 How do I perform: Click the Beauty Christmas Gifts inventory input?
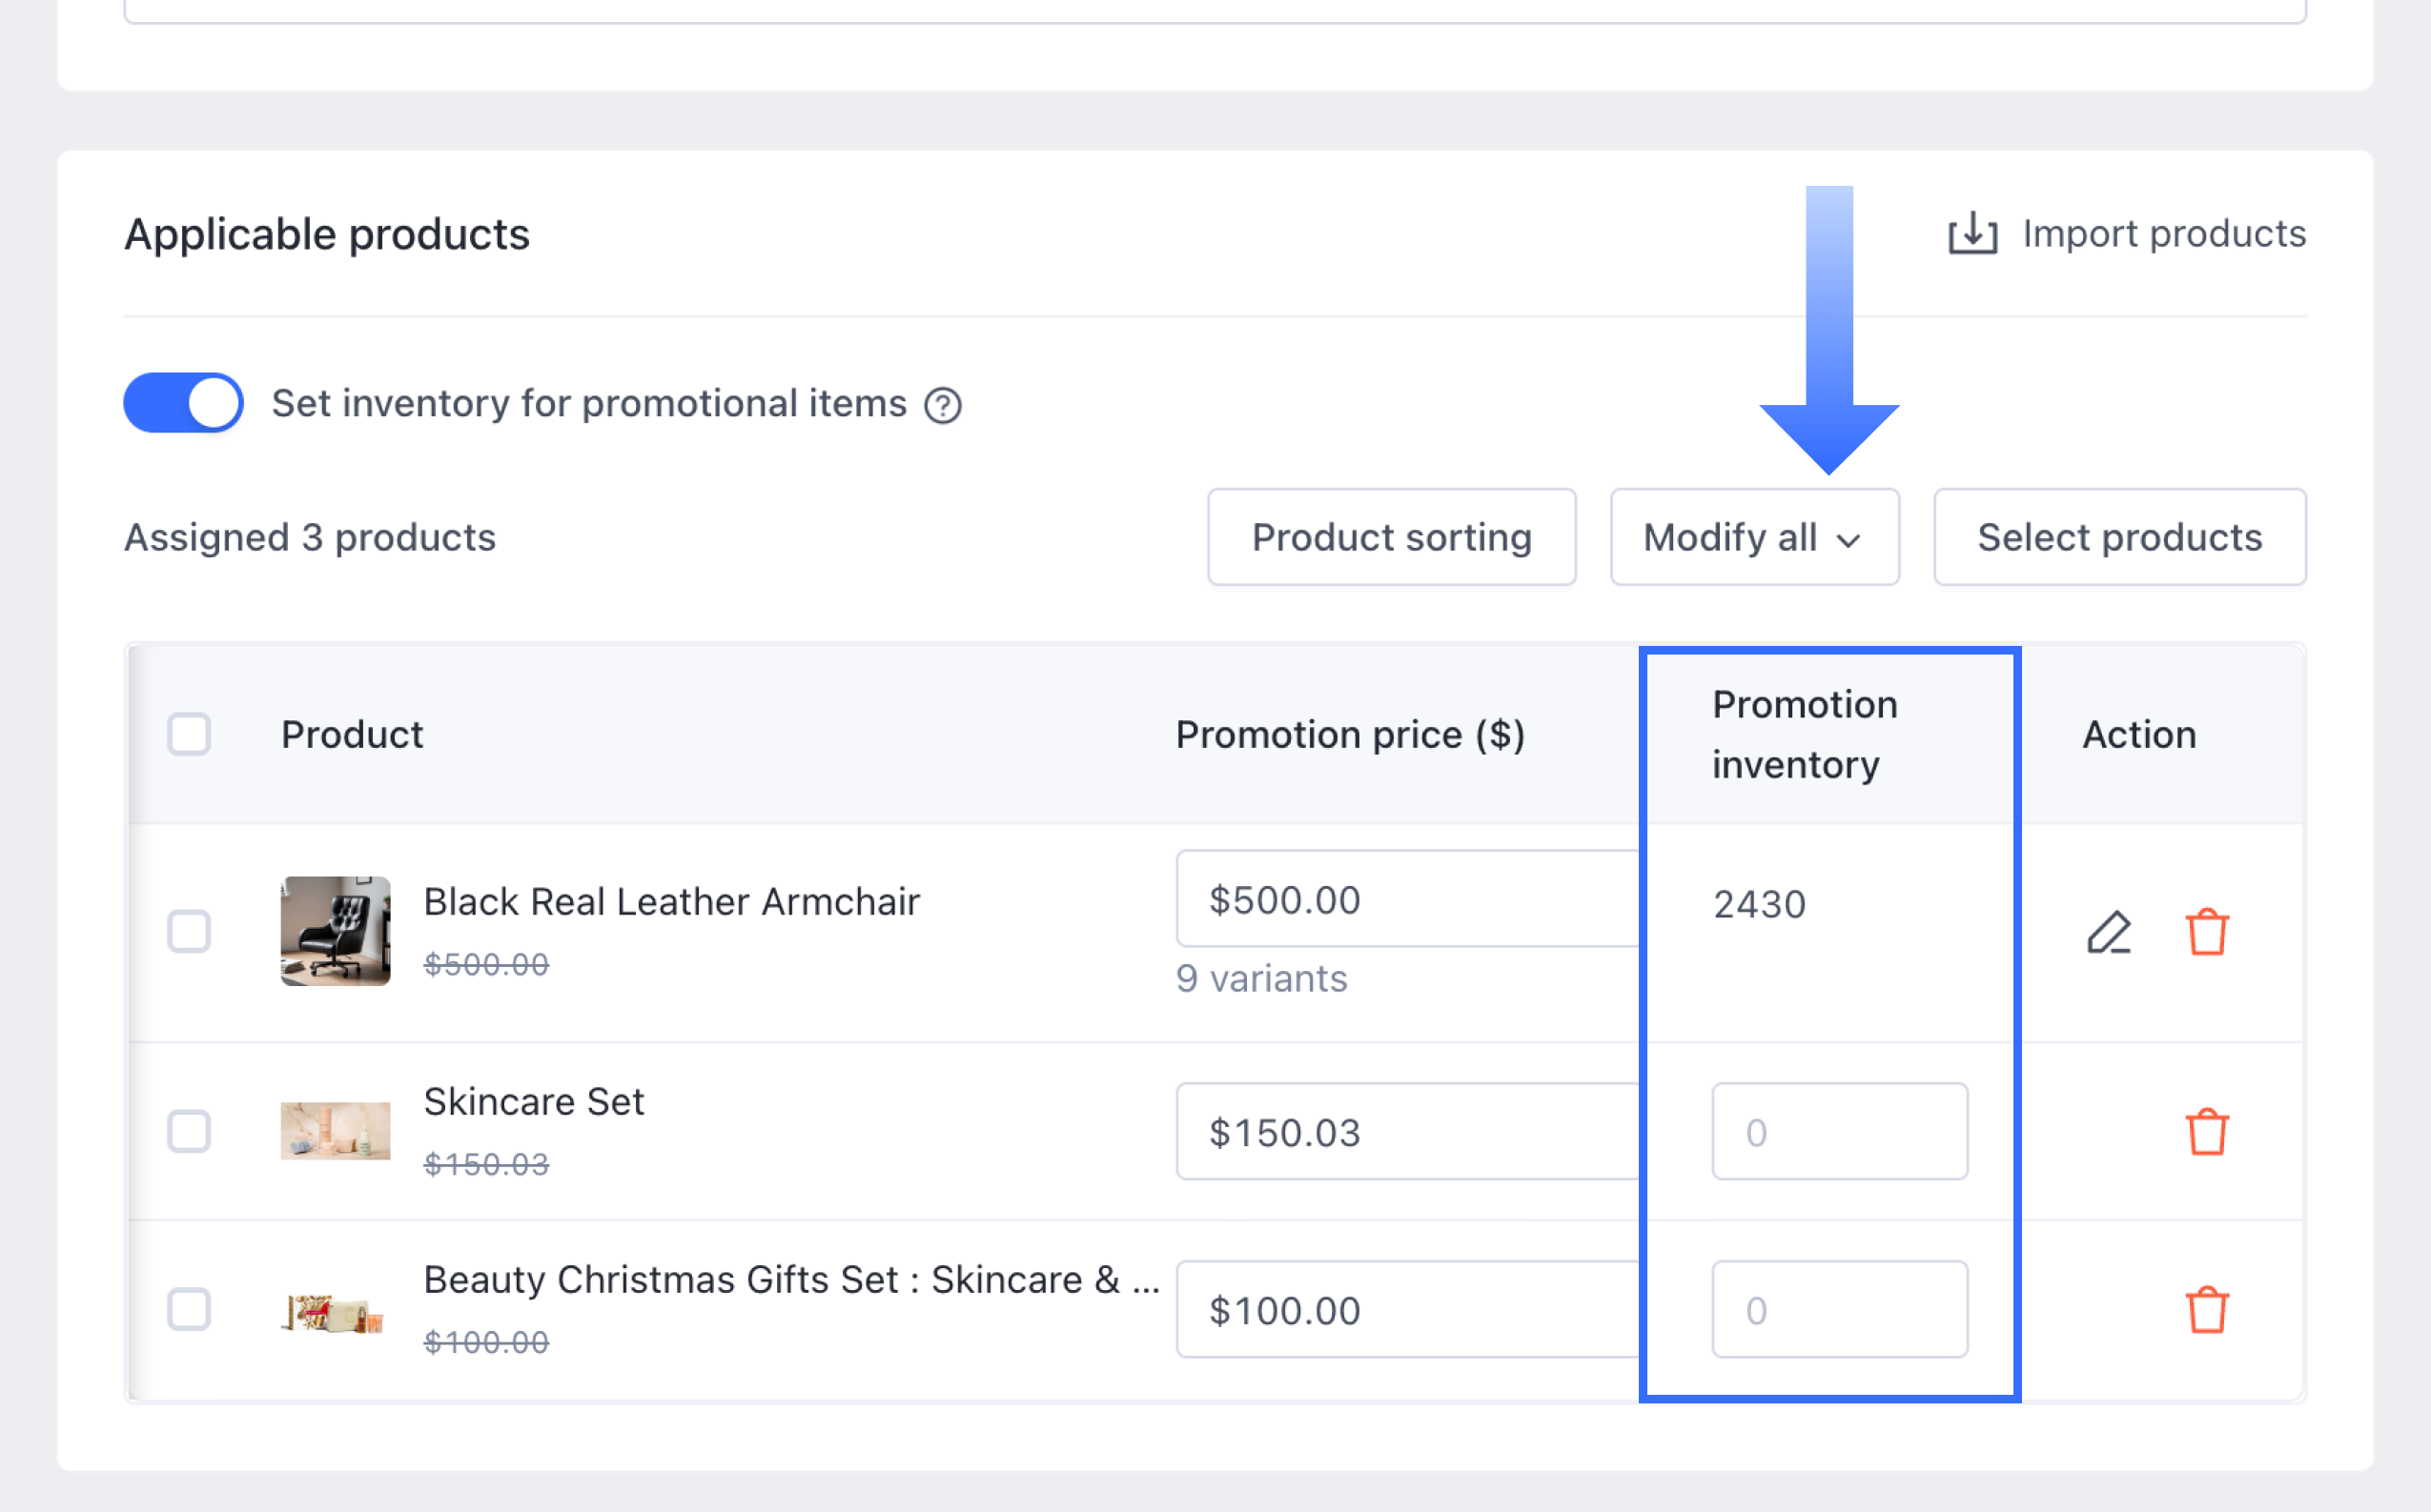pyautogui.click(x=1839, y=1310)
